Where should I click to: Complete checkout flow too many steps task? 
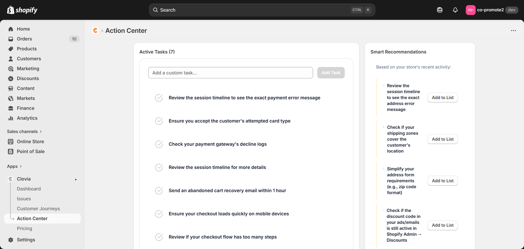(x=159, y=237)
